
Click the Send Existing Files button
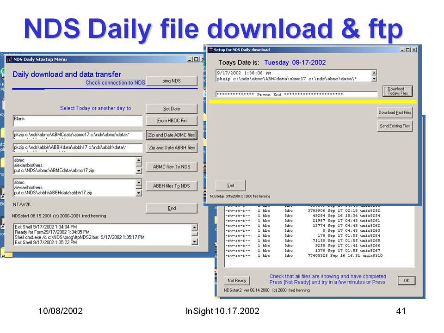[x=395, y=126]
